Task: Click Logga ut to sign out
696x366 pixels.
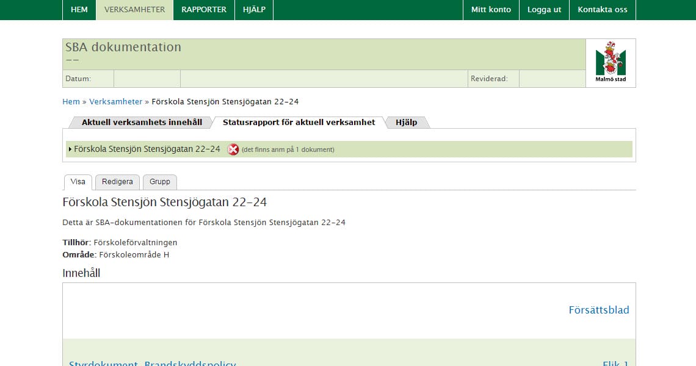Action: pos(544,10)
